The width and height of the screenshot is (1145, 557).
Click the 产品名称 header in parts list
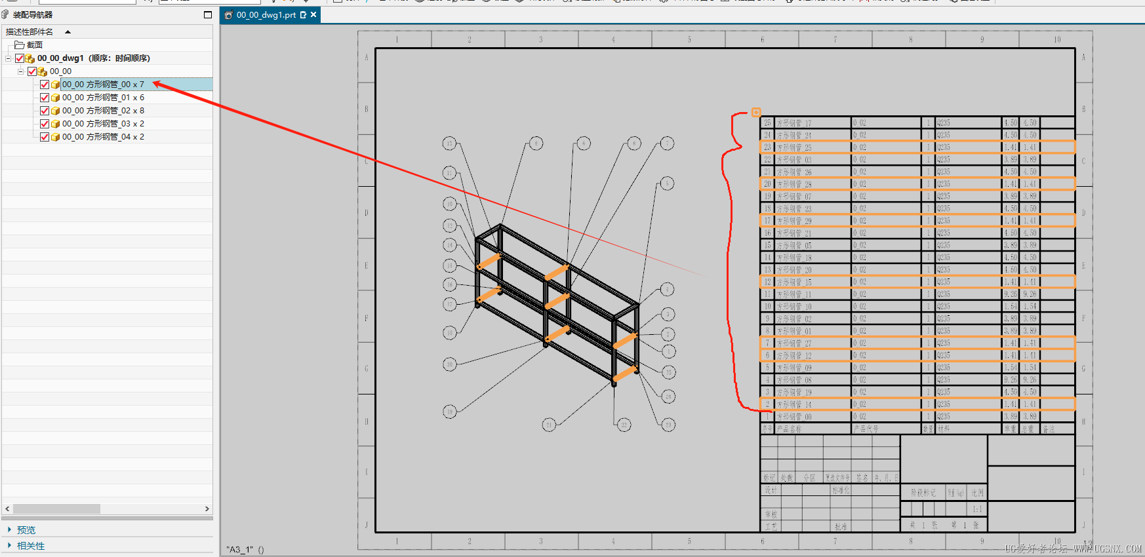(x=813, y=429)
